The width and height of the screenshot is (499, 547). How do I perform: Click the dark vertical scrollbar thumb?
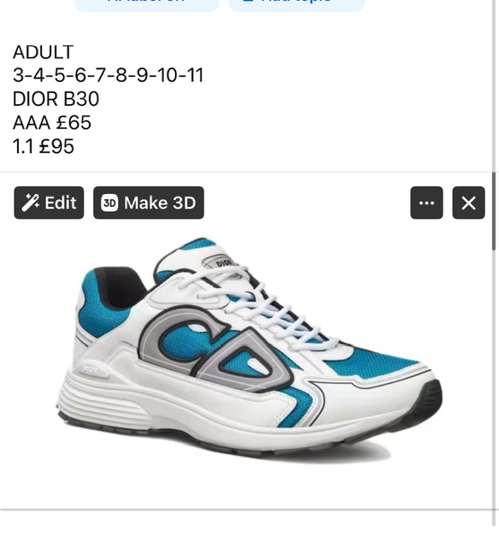(x=494, y=211)
